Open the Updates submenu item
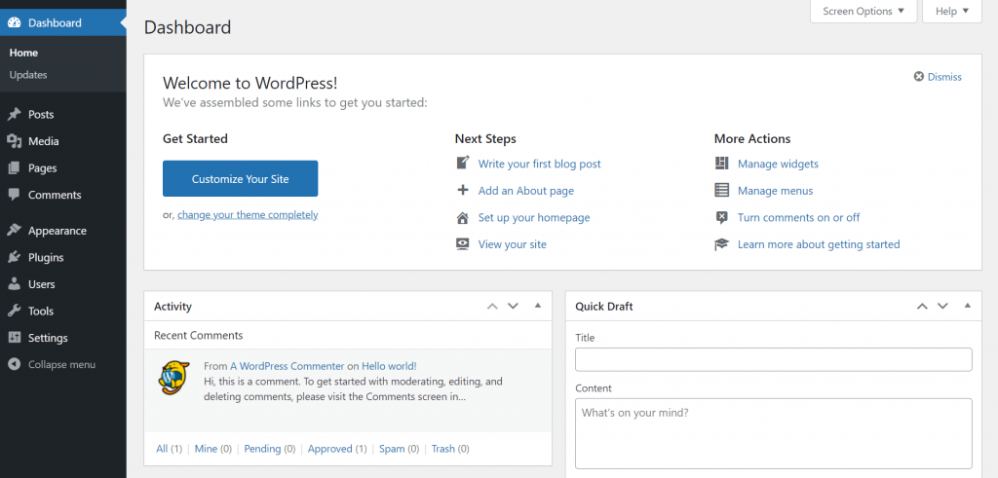Viewport: 998px width, 478px height. pyautogui.click(x=28, y=74)
